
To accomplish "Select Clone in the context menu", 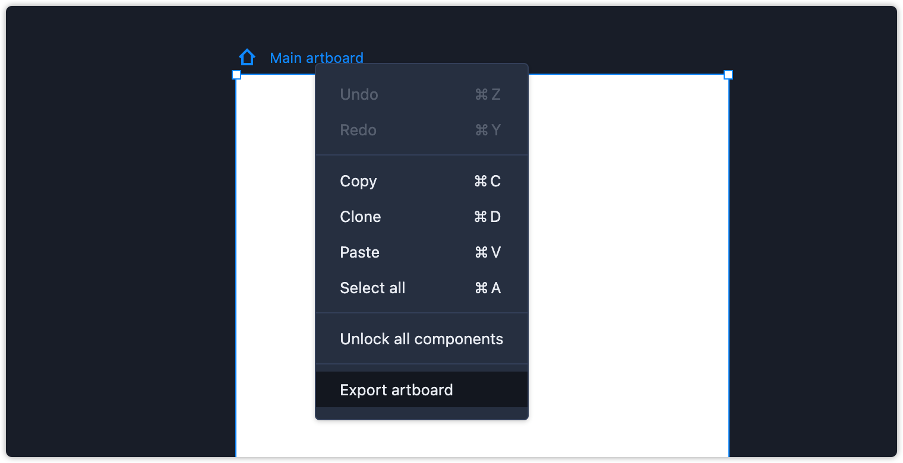I will click(x=422, y=217).
